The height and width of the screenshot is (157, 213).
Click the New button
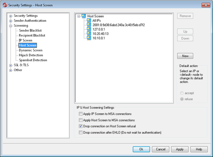pos(185,56)
